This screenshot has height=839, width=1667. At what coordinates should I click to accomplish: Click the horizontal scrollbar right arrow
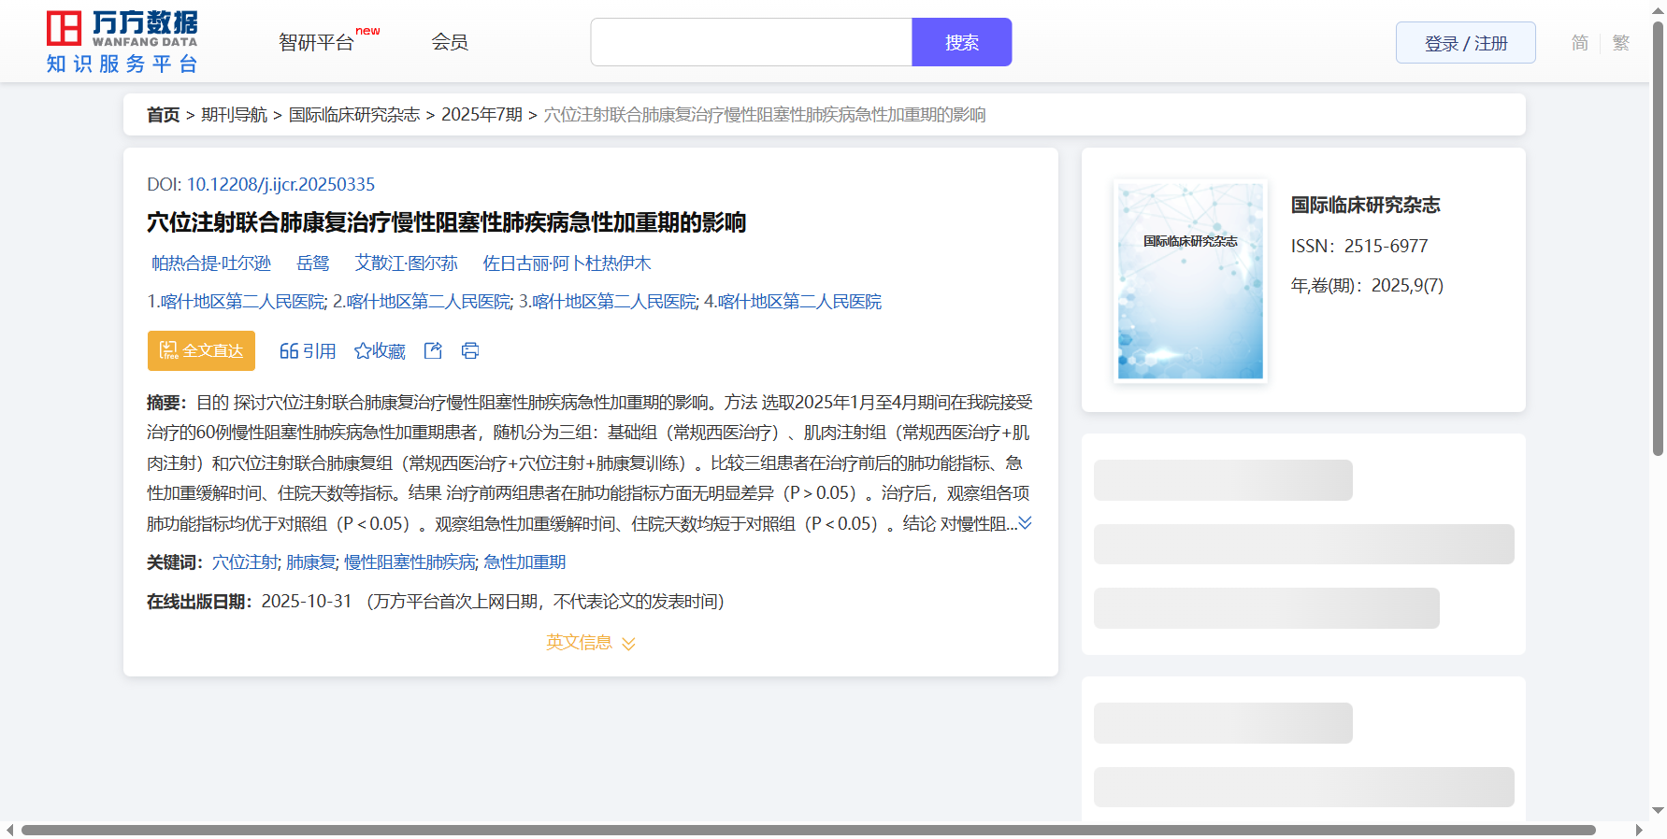(1638, 830)
